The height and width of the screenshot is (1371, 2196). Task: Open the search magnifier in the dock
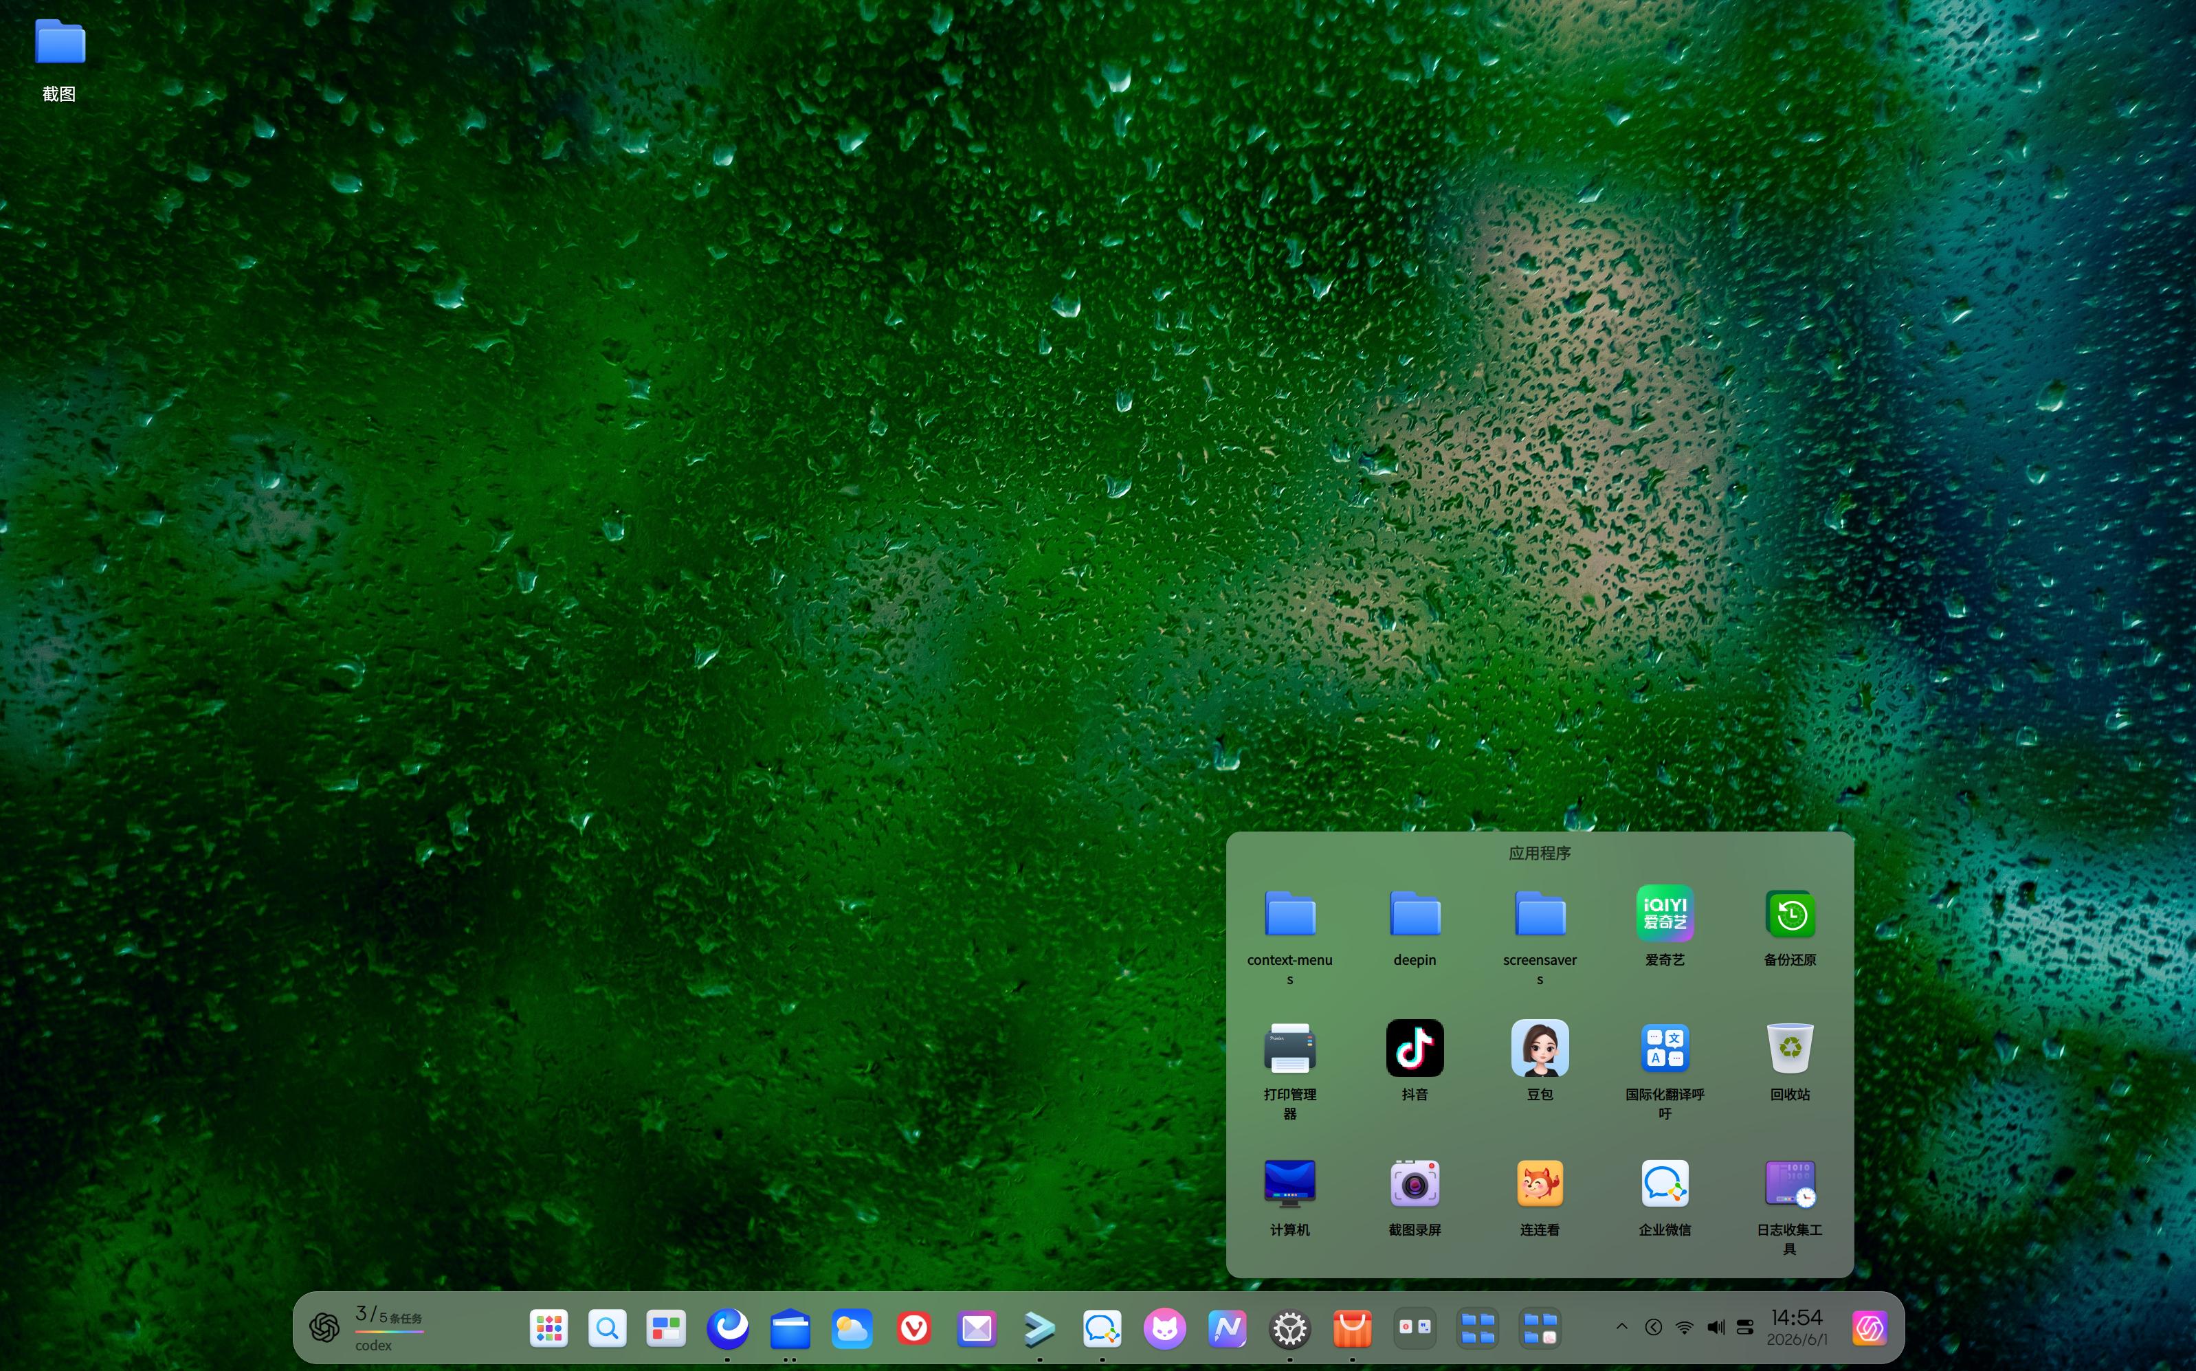(608, 1328)
